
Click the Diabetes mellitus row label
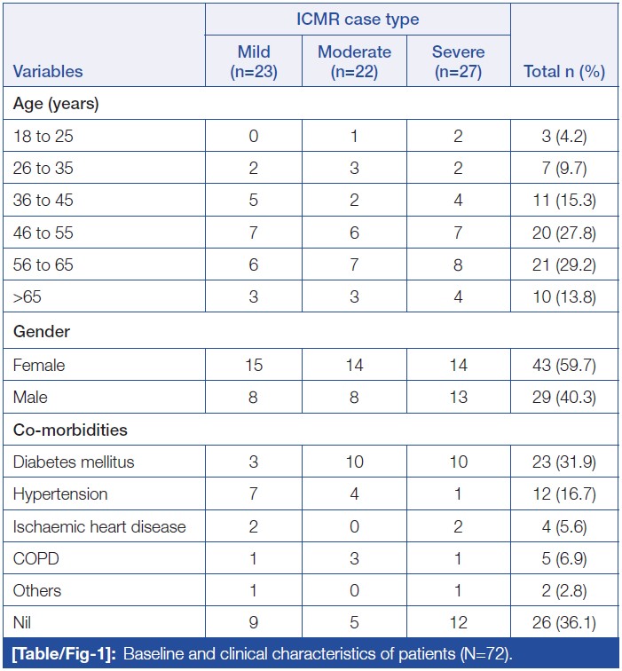coord(74,462)
